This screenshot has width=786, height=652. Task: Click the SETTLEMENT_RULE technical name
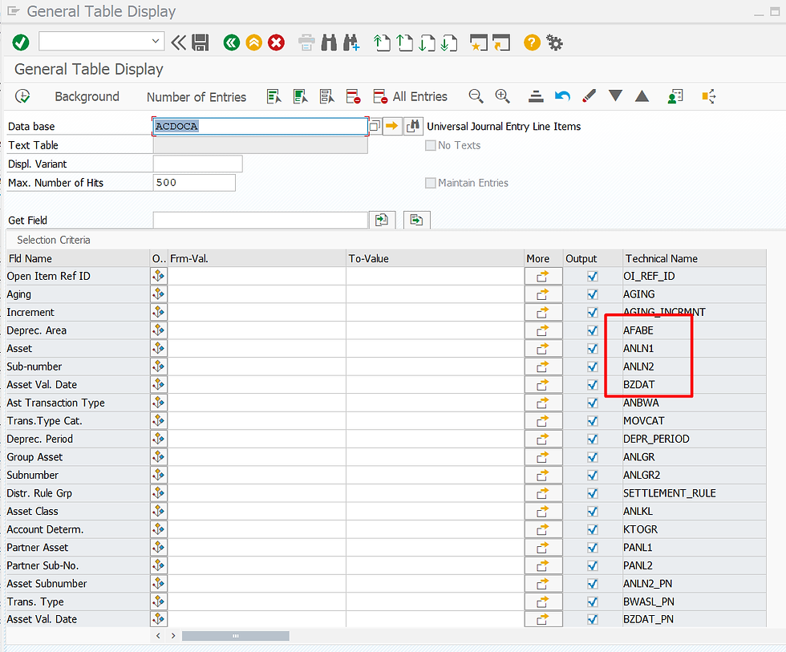coord(669,493)
